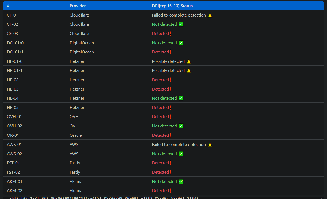Click the green checkmark in the HE-04 row

[181, 98]
